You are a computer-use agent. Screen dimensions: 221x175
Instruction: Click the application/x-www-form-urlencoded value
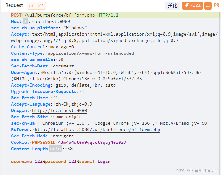(x=91, y=53)
